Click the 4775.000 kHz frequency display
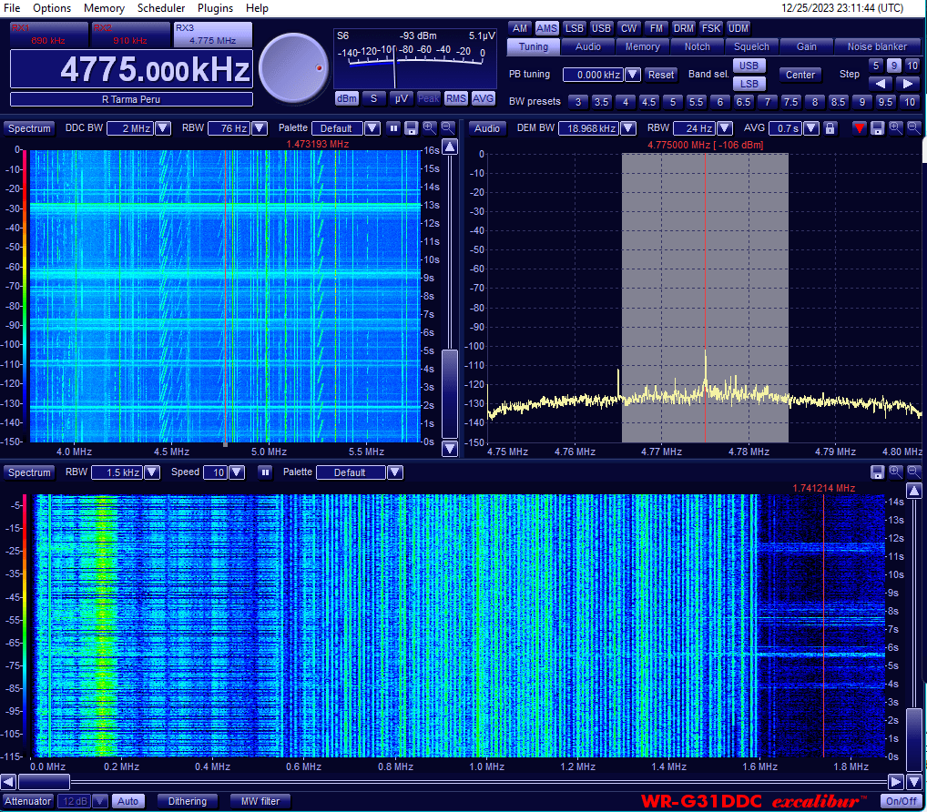This screenshot has height=812, width=927. [x=131, y=69]
